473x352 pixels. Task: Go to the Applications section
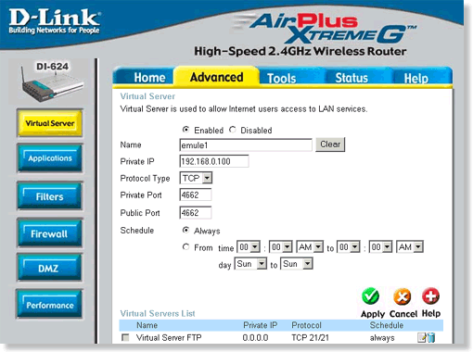click(49, 158)
